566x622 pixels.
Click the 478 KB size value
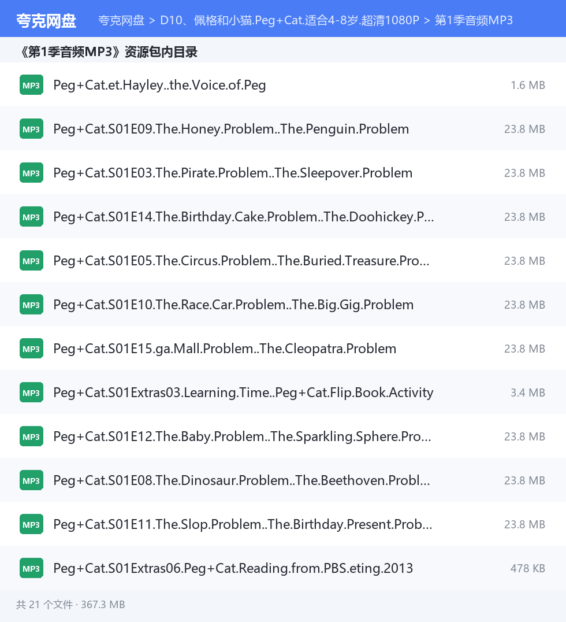coord(527,568)
